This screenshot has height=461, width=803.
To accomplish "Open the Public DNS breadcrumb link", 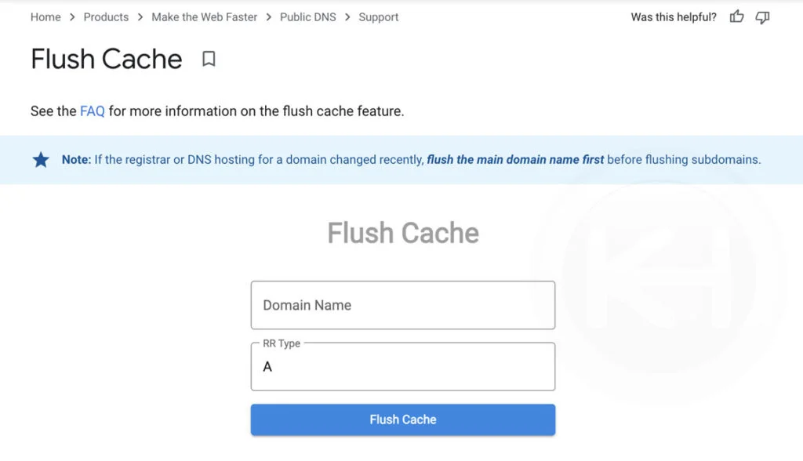I will tap(308, 16).
